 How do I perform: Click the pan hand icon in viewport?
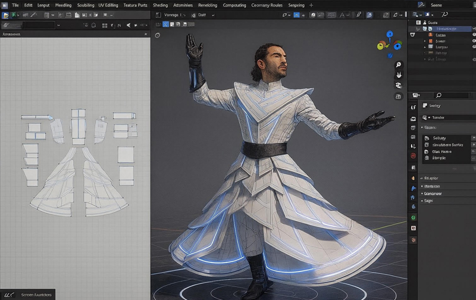(x=399, y=75)
